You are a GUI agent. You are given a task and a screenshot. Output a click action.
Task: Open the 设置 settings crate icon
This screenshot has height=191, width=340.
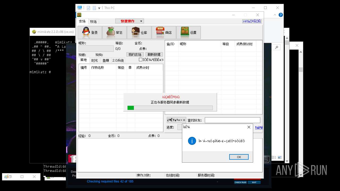click(x=188, y=32)
